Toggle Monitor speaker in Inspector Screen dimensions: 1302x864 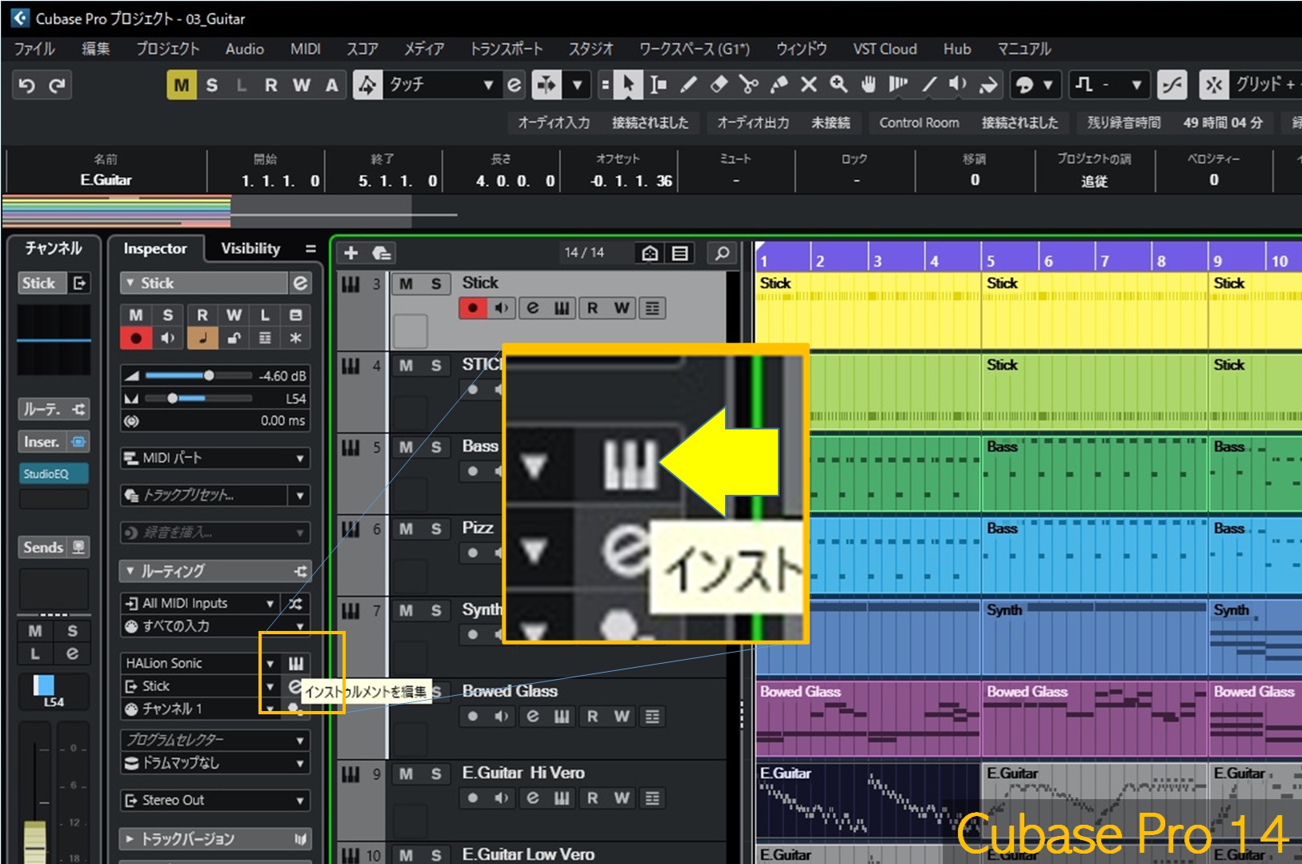[168, 338]
